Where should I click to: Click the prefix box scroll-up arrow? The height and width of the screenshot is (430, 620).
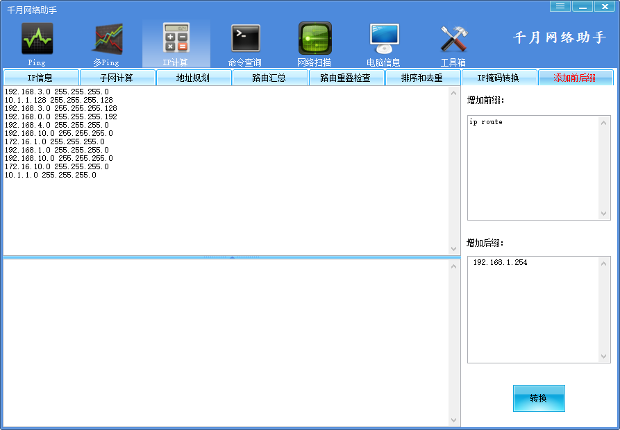(604, 123)
